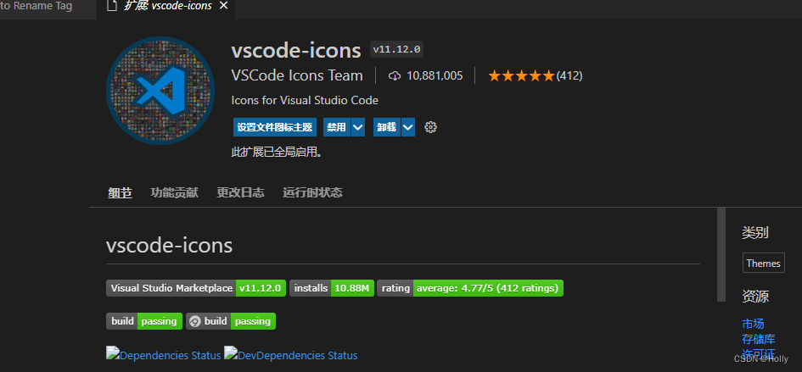Expand the 卸载 (Uninstall) dropdown arrow
Image resolution: width=802 pixels, height=372 pixels.
(408, 127)
